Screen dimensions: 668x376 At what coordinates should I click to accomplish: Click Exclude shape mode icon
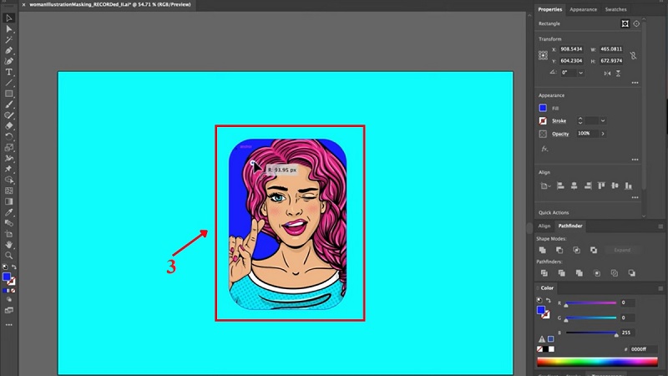click(594, 250)
